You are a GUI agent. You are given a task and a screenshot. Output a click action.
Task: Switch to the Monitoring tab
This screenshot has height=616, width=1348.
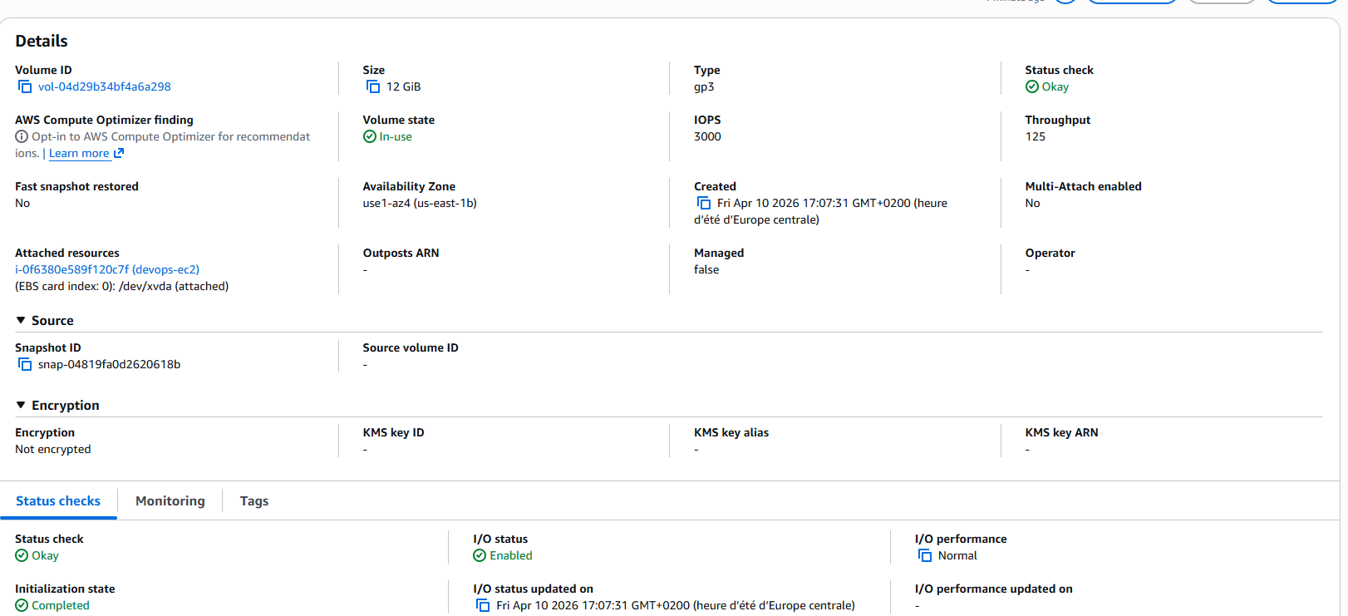pyautogui.click(x=170, y=501)
